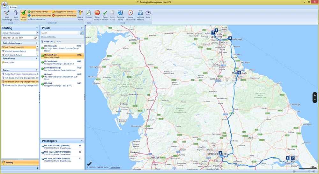The height and width of the screenshot is (174, 319).
Task: Select the Leeds 14:10 point
Action: click(x=62, y=77)
